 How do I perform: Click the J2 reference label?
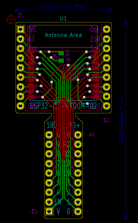[107, 120]
